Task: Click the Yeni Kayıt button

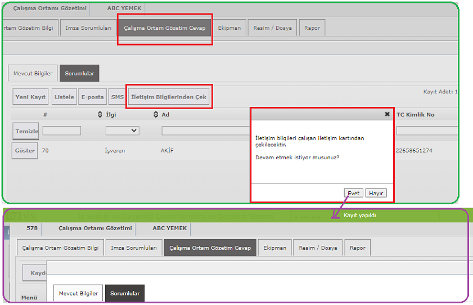Action: (x=30, y=97)
